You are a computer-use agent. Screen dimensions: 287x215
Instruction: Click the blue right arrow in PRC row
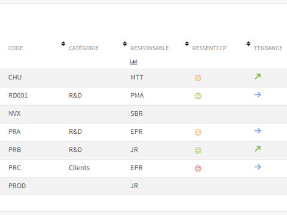[x=258, y=167]
